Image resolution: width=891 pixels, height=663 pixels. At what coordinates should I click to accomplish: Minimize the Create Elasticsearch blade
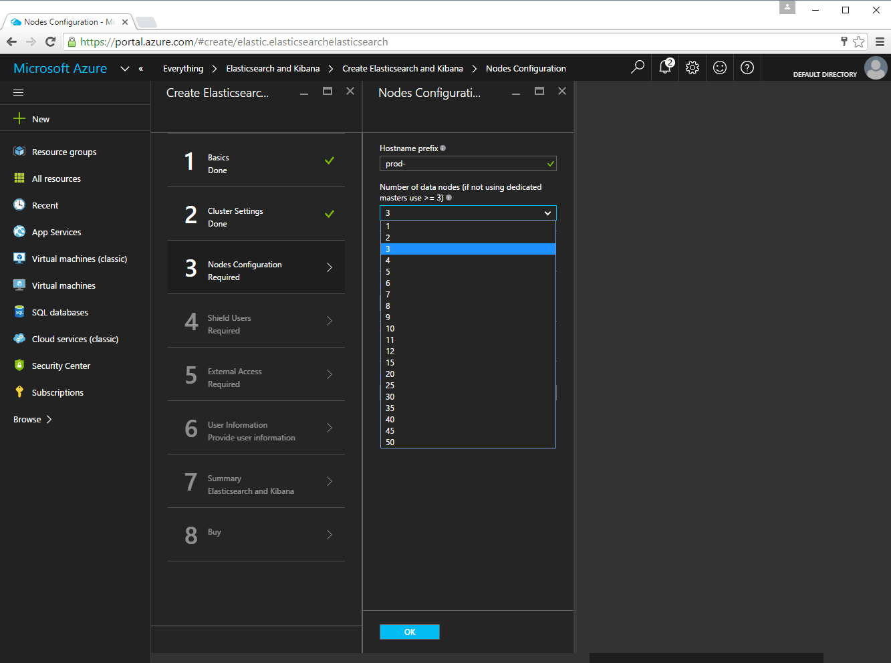click(x=304, y=93)
